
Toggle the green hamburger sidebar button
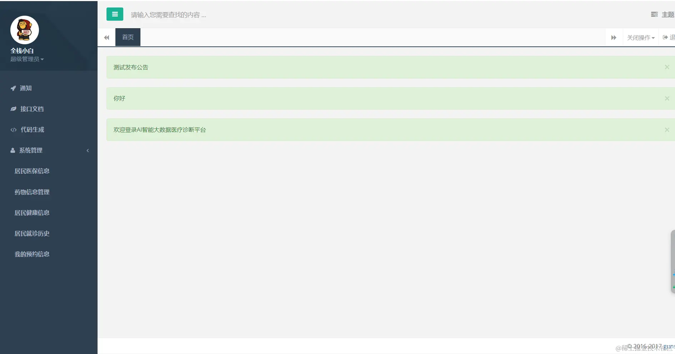click(x=115, y=14)
